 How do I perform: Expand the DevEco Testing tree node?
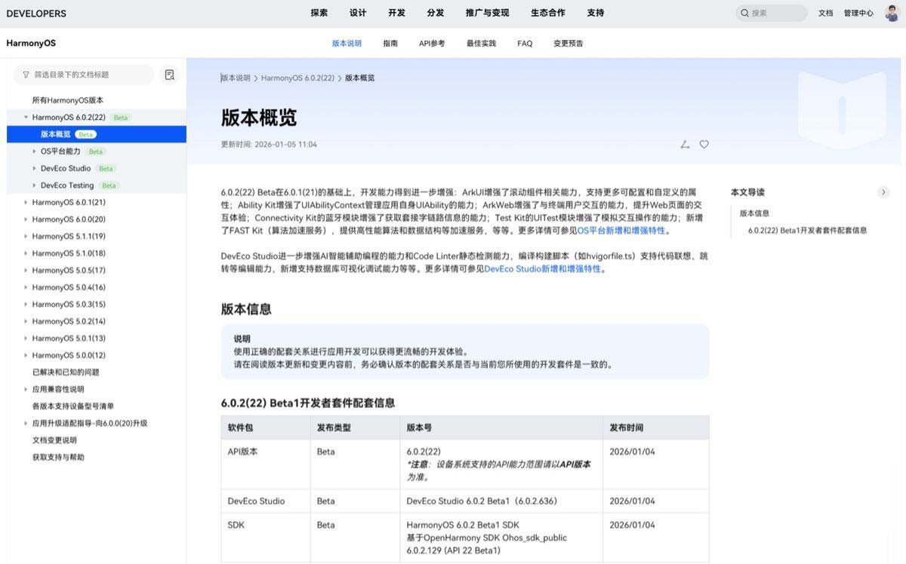34,185
